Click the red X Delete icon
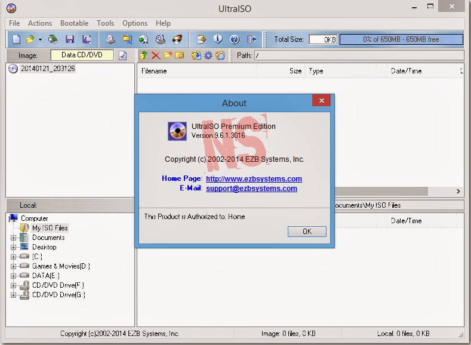The image size is (471, 345). tap(156, 56)
